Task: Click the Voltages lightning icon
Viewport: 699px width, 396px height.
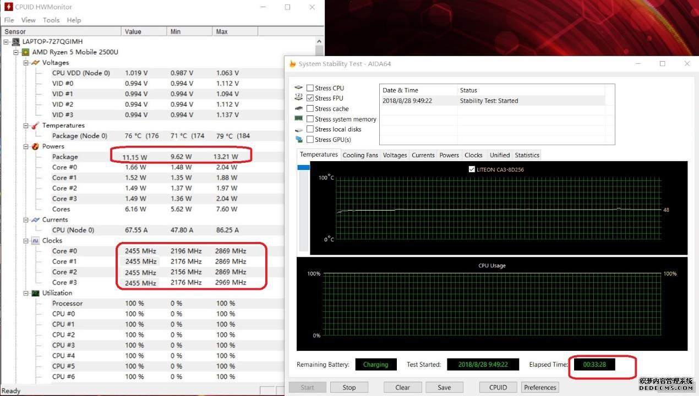Action: click(x=35, y=63)
